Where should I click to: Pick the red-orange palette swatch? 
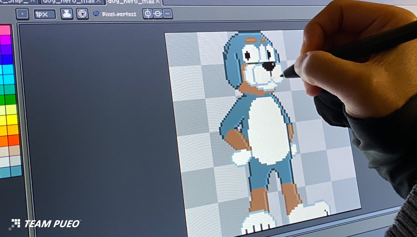pos(13,140)
